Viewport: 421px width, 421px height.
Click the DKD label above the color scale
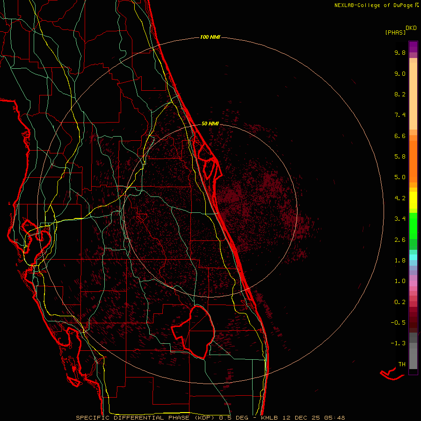tap(411, 28)
